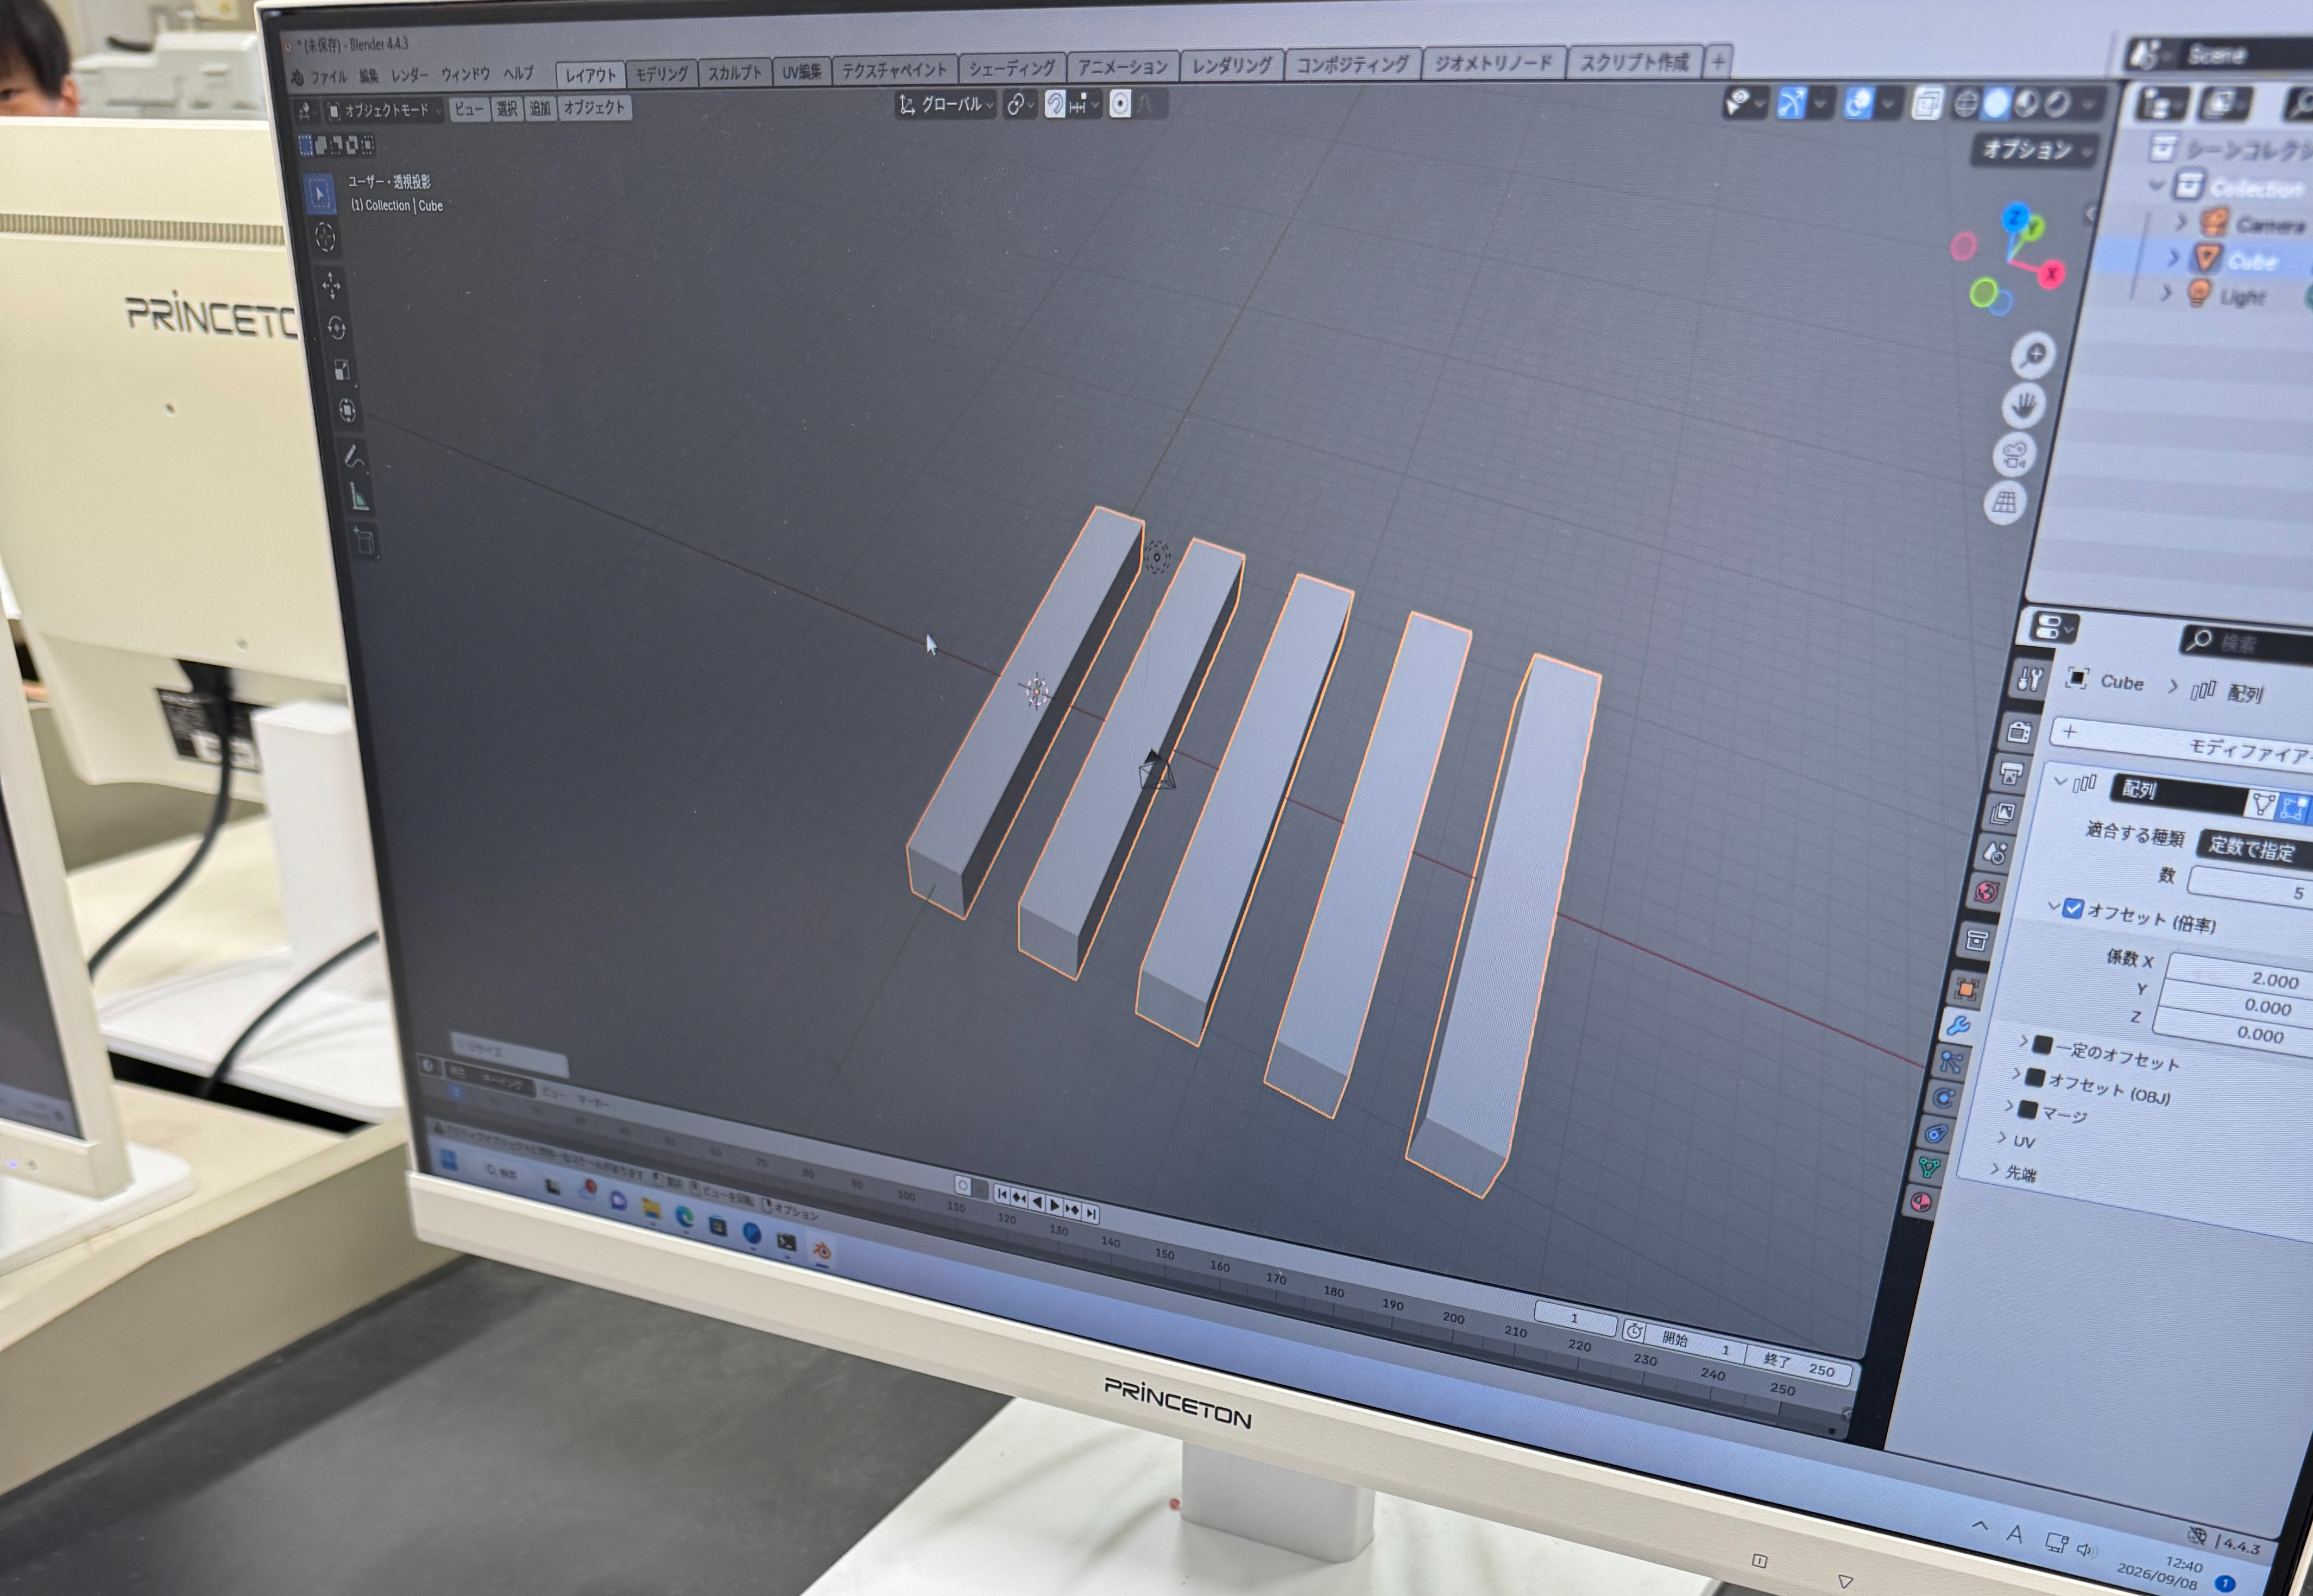Open the ファイル menu
This screenshot has height=1596, width=2313.
(x=328, y=77)
